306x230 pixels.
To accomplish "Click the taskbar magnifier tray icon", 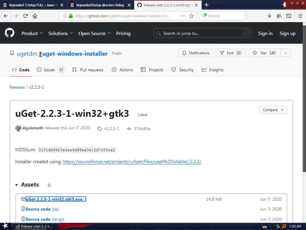I will (284, 226).
